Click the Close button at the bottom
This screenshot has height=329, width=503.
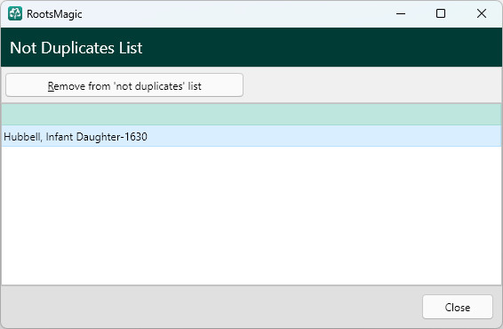[457, 307]
